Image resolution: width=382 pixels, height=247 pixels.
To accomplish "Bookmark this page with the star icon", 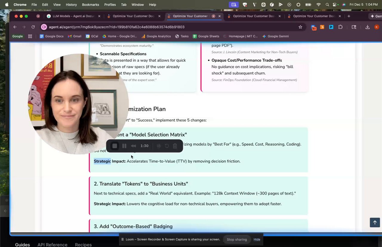I will pos(300,27).
